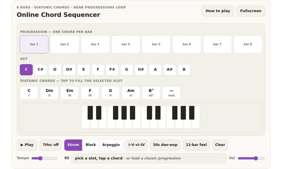Select the bar 7 slot
Viewport: 282px width, 169px height.
[x=217, y=44]
